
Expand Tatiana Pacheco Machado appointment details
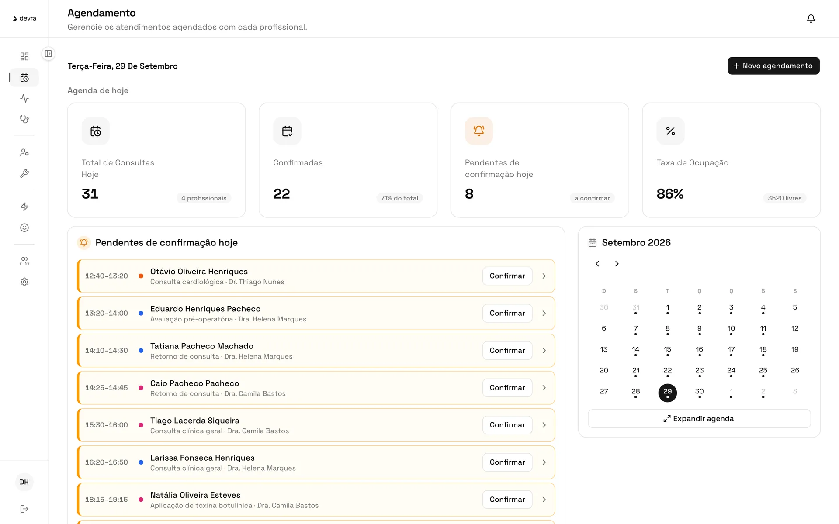pos(544,350)
